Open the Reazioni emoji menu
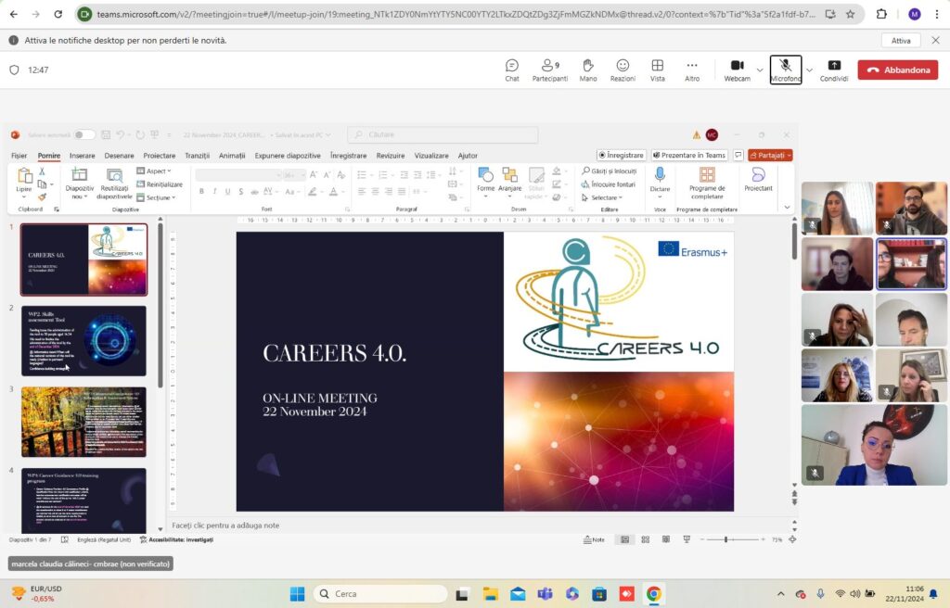This screenshot has width=950, height=608. [x=623, y=70]
